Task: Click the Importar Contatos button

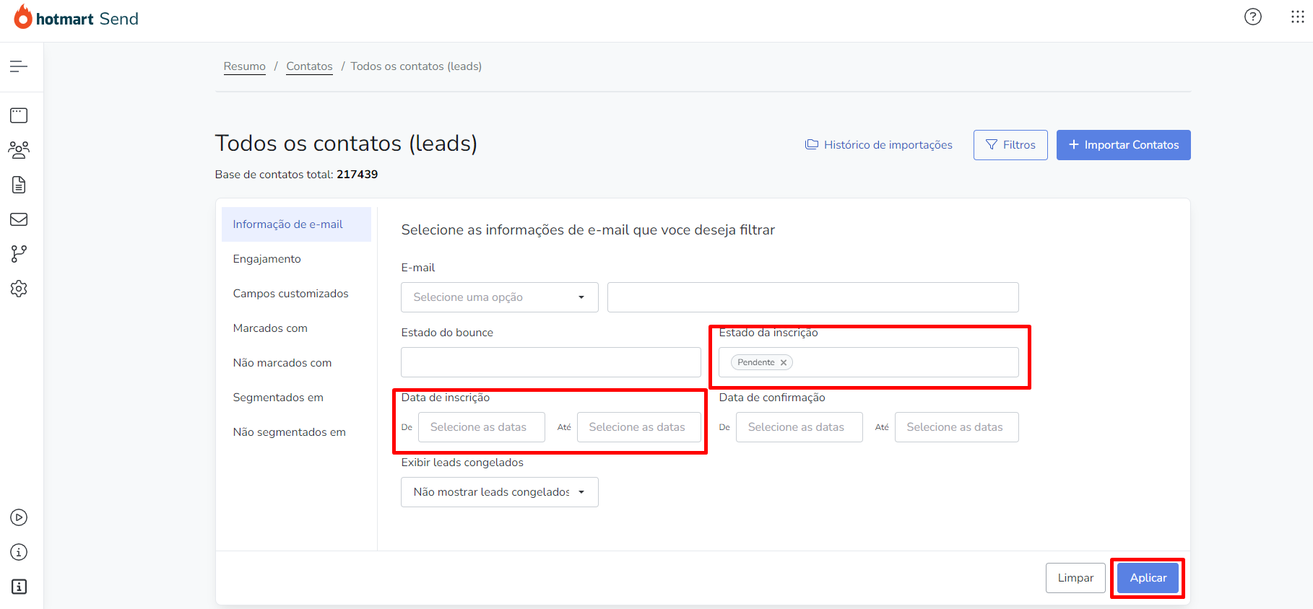Action: click(x=1123, y=145)
